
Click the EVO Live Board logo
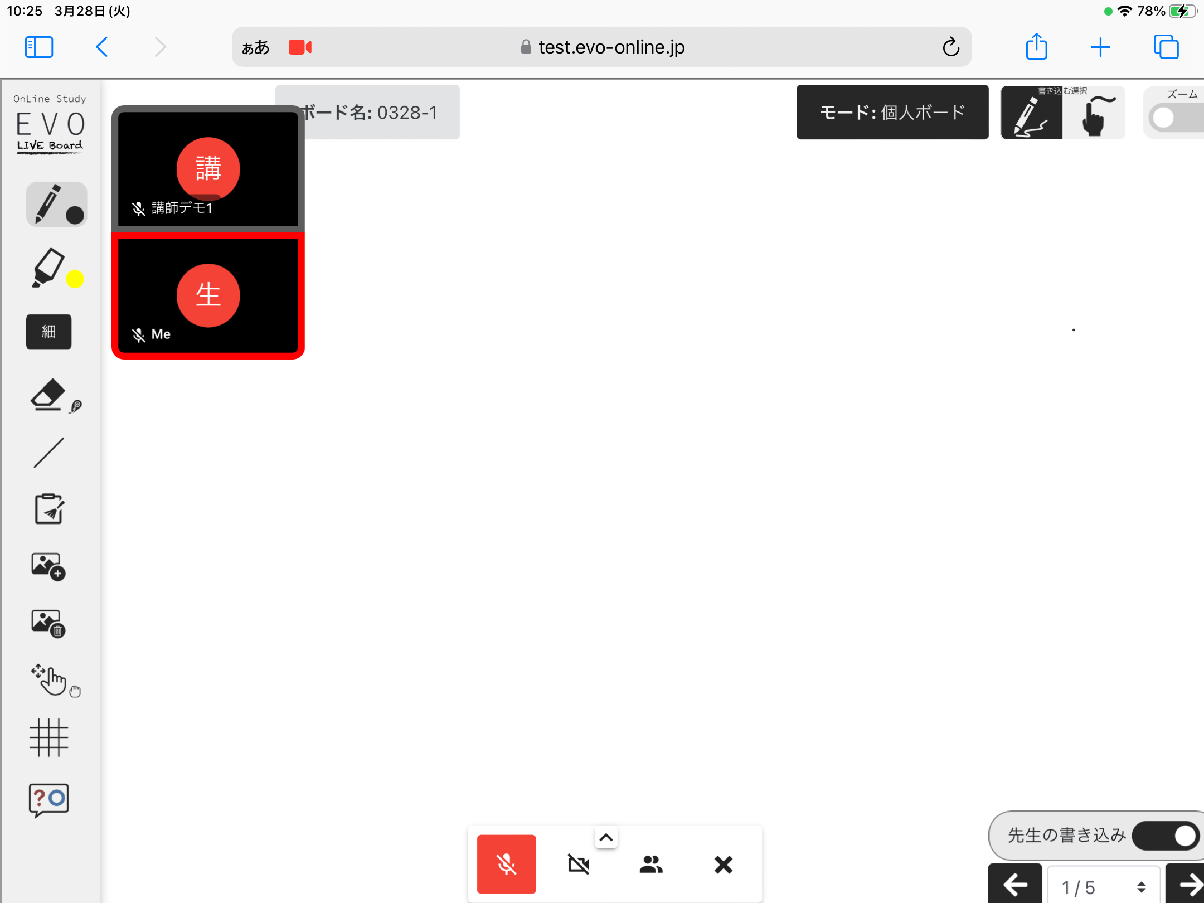point(50,124)
